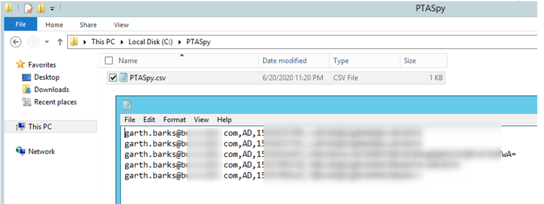Viewport: 544px width, 204px height.
Task: Open Favorites in the navigation pane
Action: (42, 65)
